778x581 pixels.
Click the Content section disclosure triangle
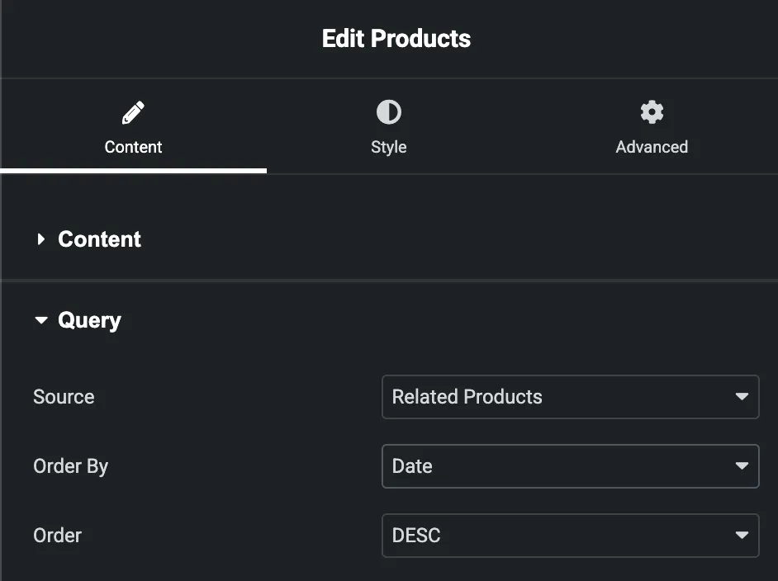coord(40,239)
